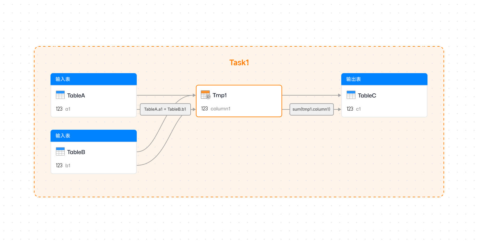
Task: Select the column1 field name in Tmp1
Action: click(x=220, y=108)
